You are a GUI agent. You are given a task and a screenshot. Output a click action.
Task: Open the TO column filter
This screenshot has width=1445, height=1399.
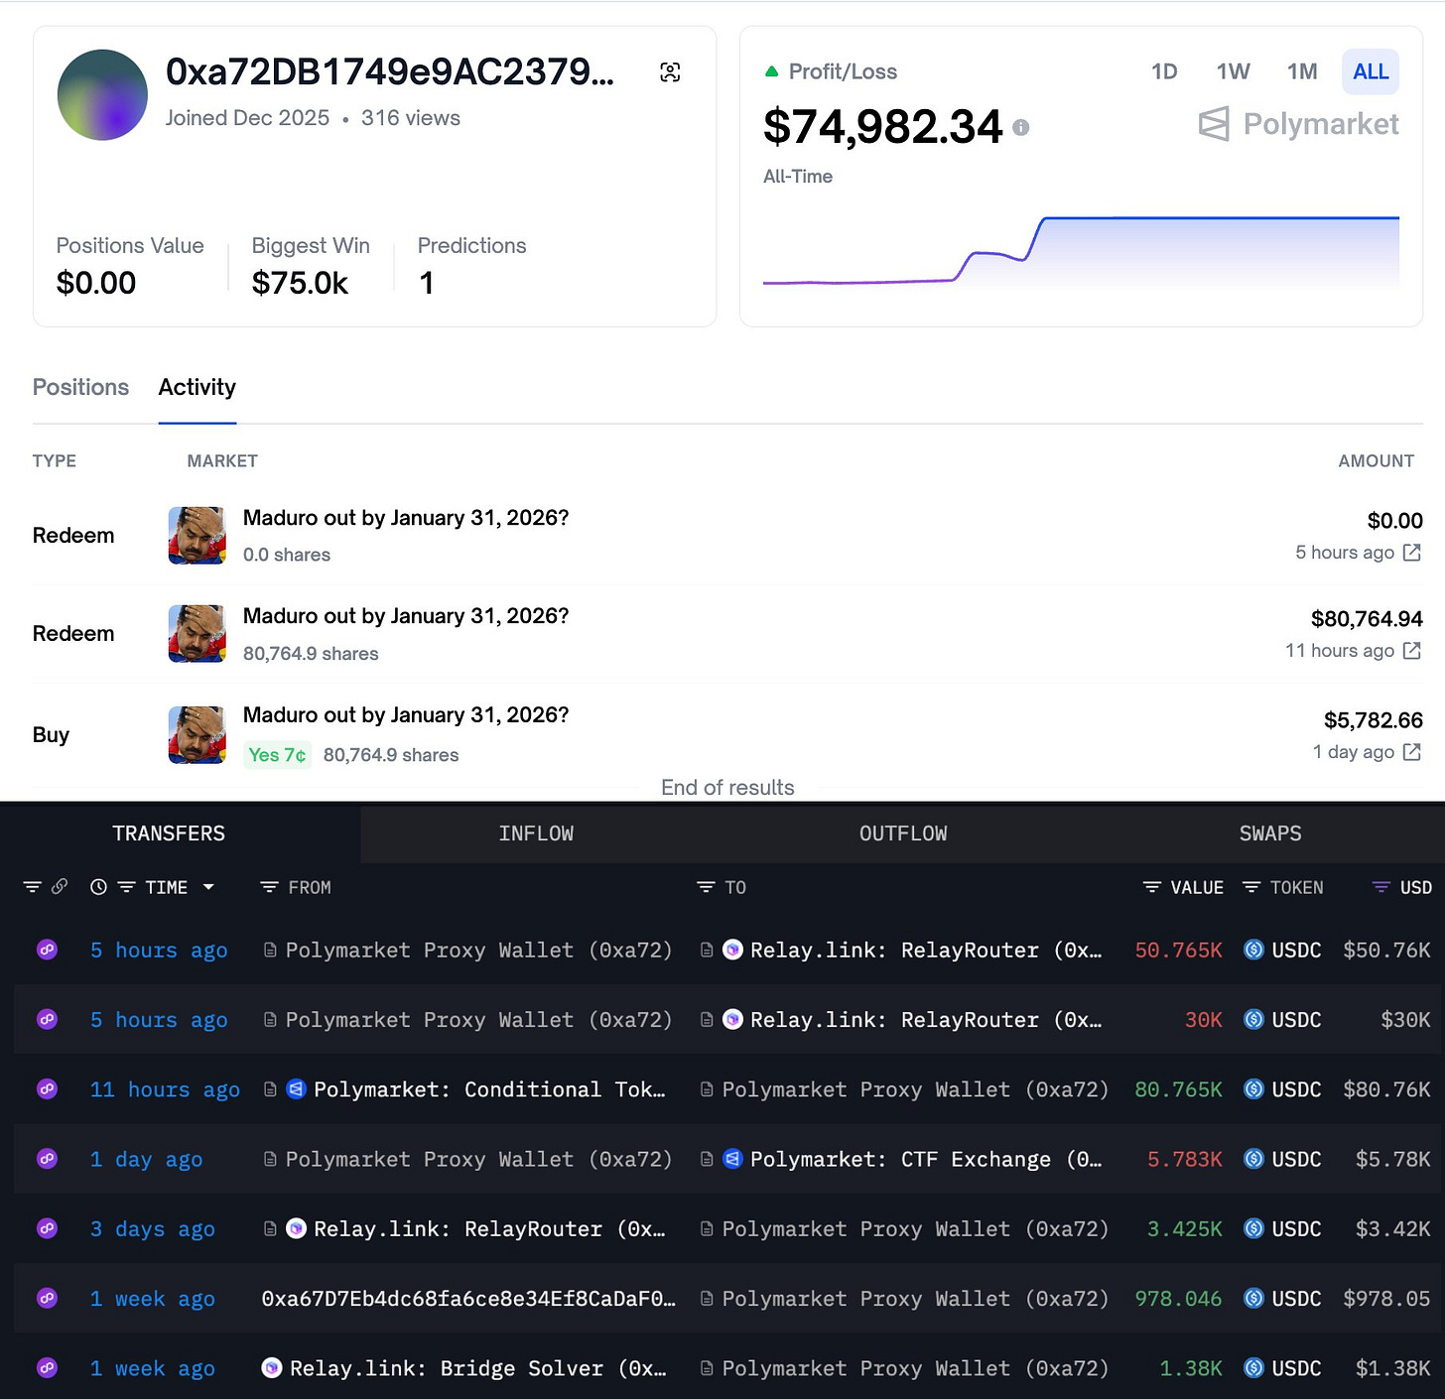click(706, 887)
